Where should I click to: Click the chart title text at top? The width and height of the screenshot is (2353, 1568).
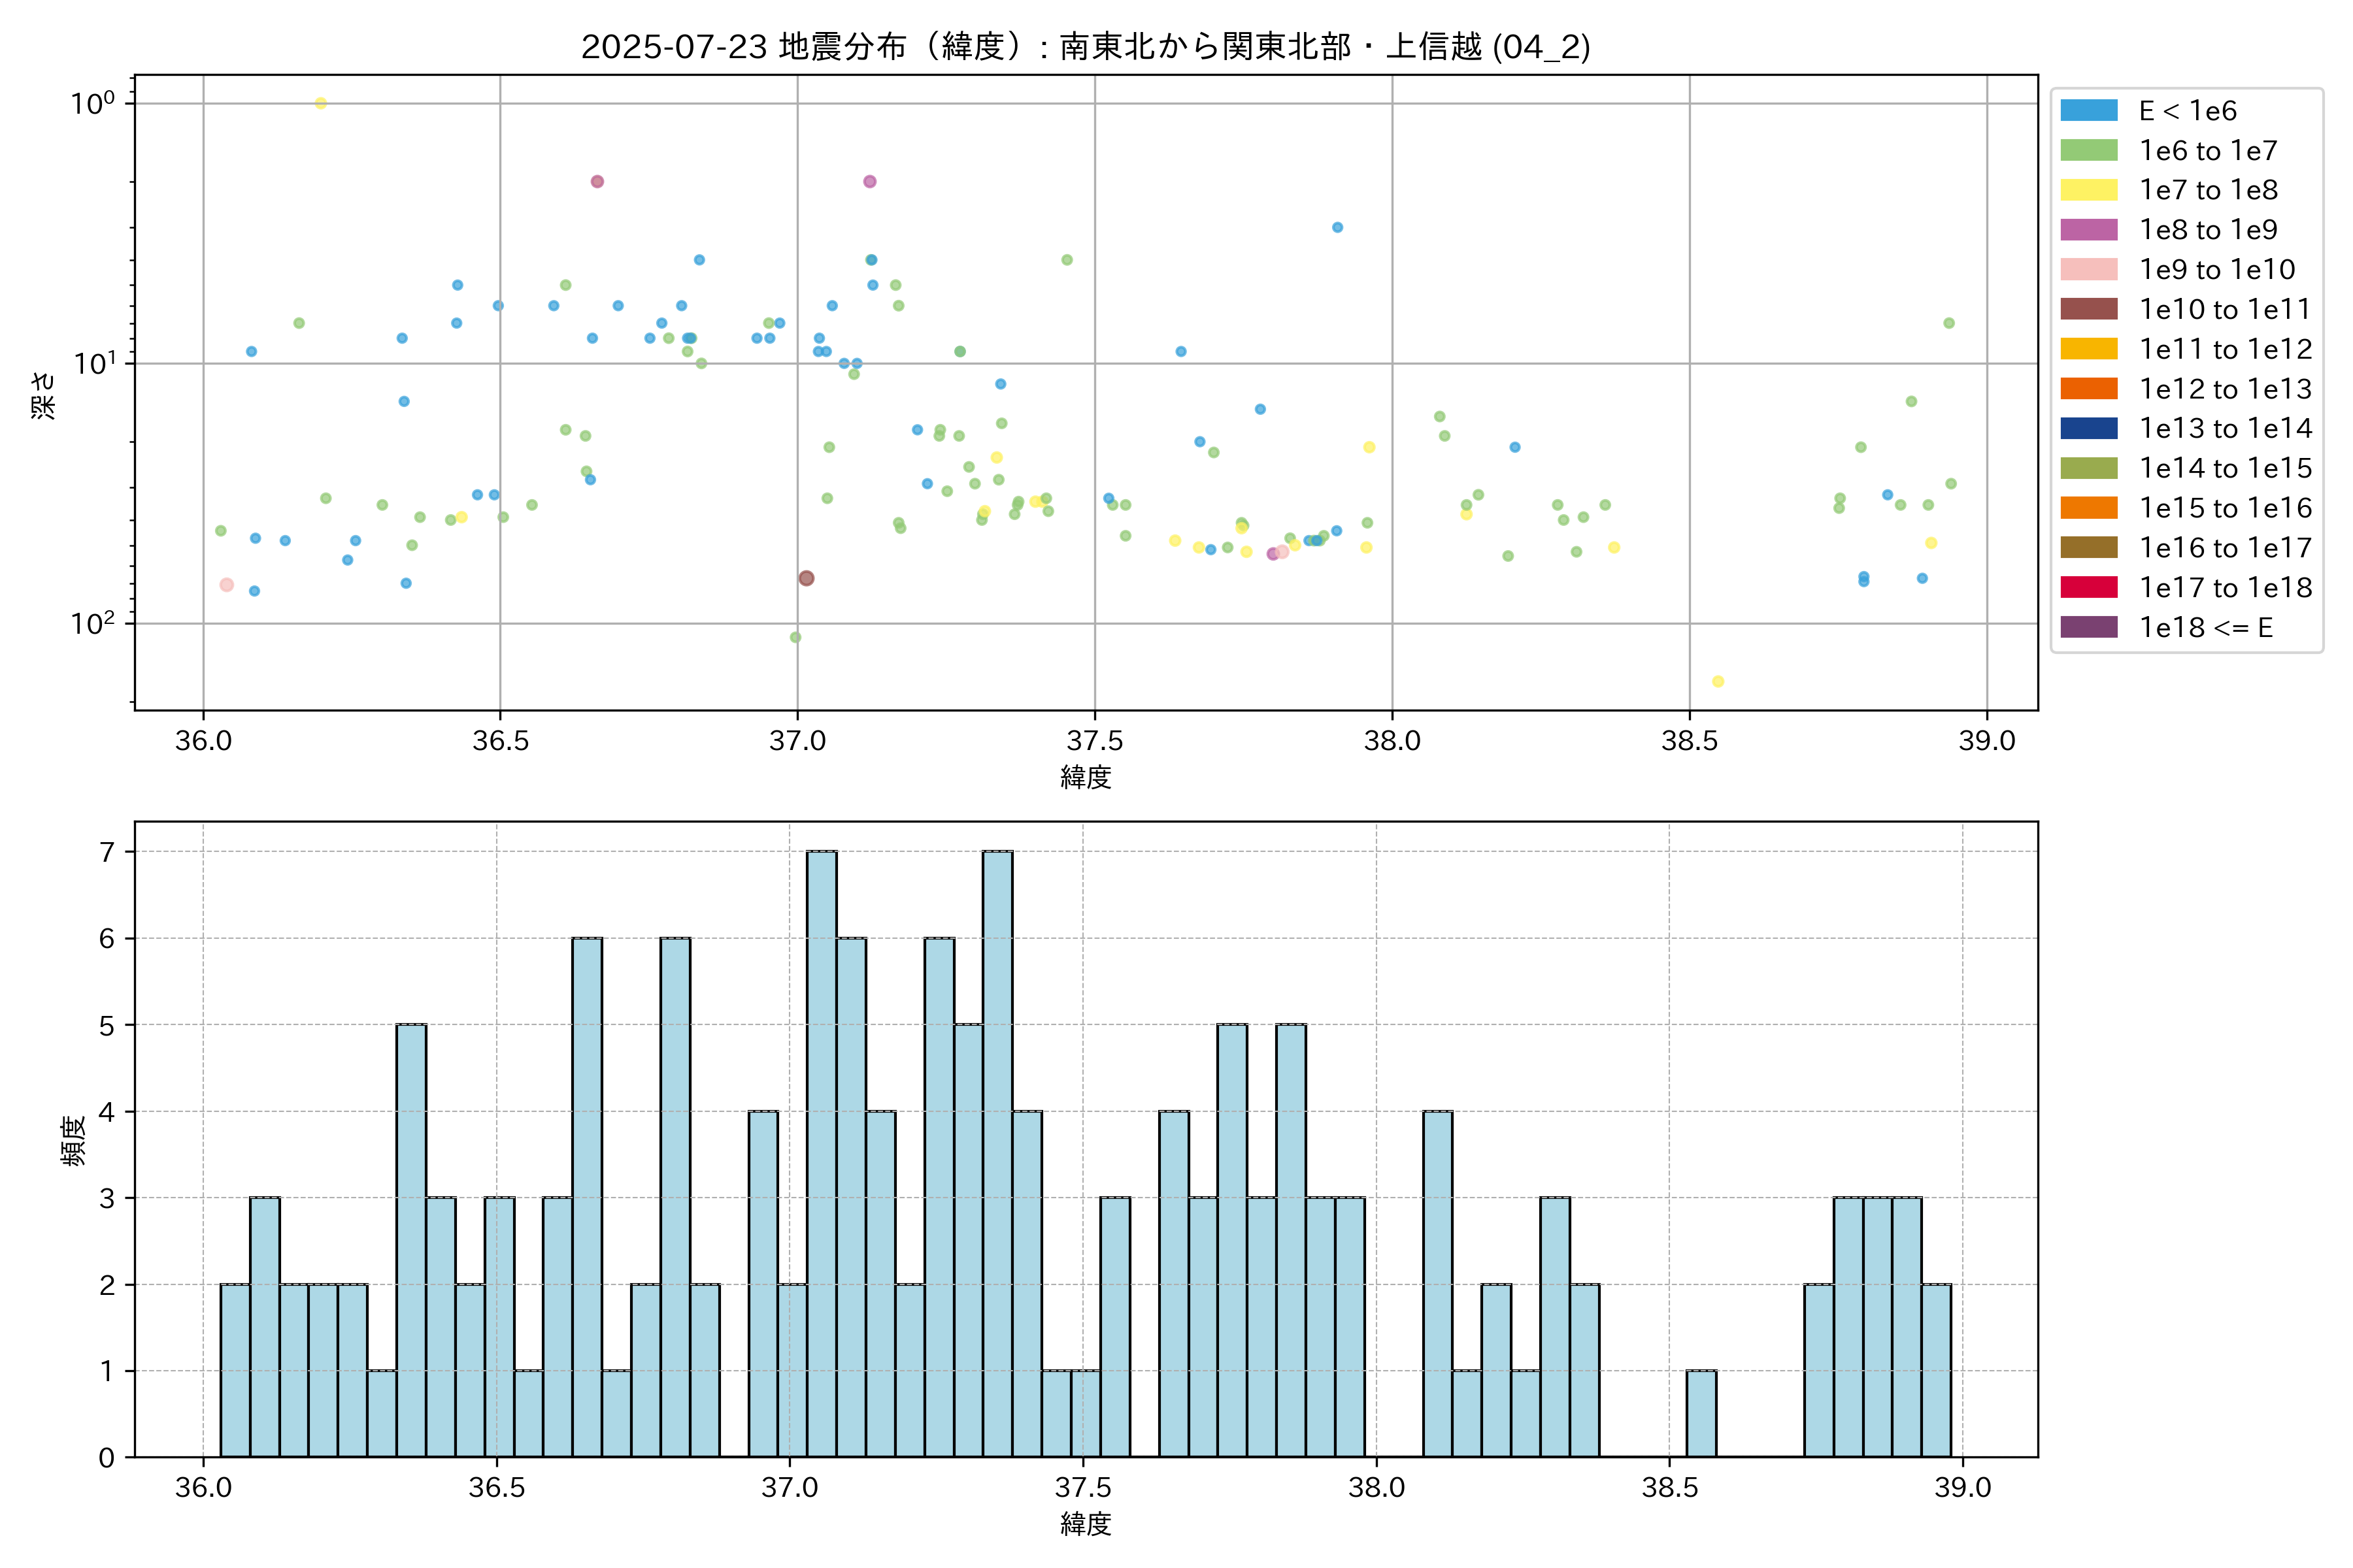1086,46
